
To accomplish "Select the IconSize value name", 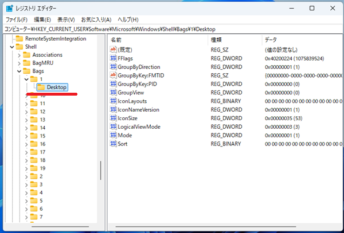I will (127, 119).
